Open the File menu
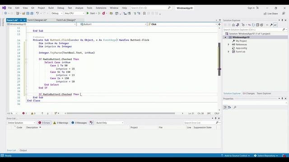 pyautogui.click(x=10, y=8)
